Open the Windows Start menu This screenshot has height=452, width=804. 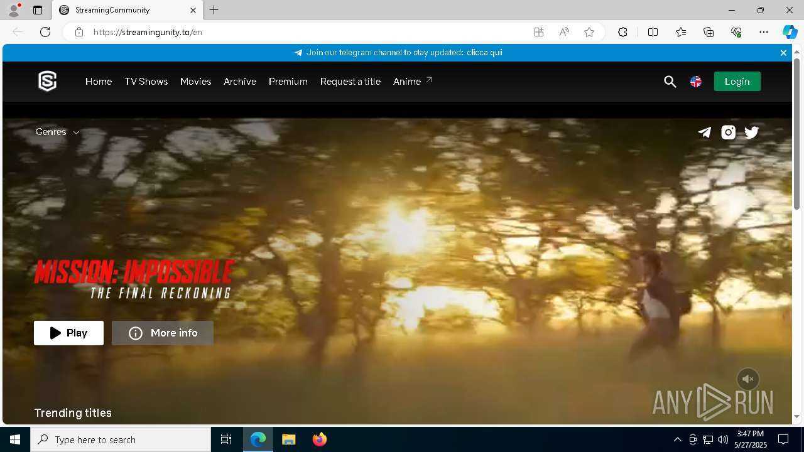pos(15,439)
